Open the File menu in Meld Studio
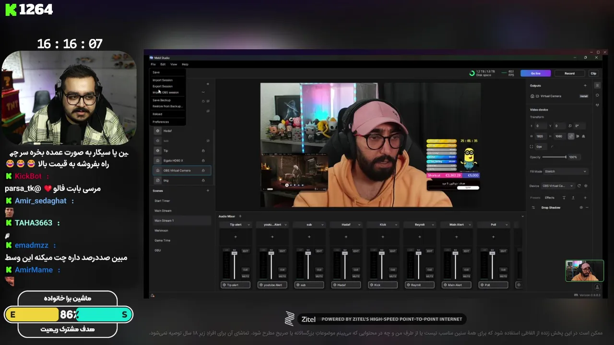 (x=153, y=64)
